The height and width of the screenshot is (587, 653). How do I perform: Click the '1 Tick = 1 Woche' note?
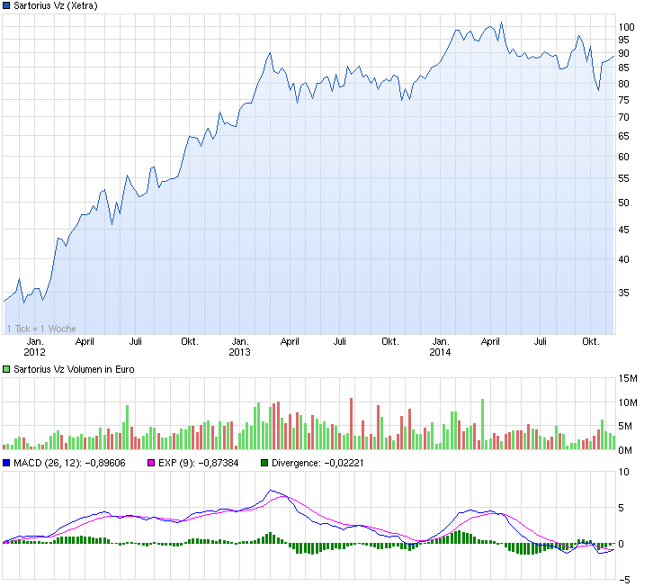coord(41,329)
